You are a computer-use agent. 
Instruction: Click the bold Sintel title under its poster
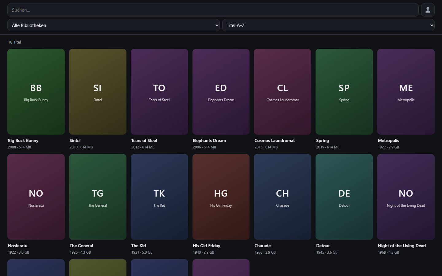[x=75, y=140]
